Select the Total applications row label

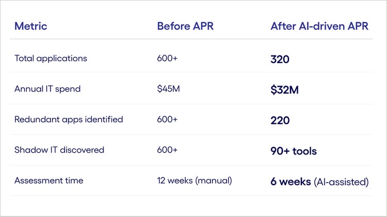(x=51, y=59)
